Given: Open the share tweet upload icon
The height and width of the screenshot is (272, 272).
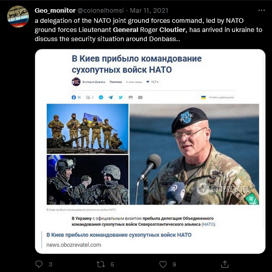Looking at the screenshot, I should [x=225, y=264].
